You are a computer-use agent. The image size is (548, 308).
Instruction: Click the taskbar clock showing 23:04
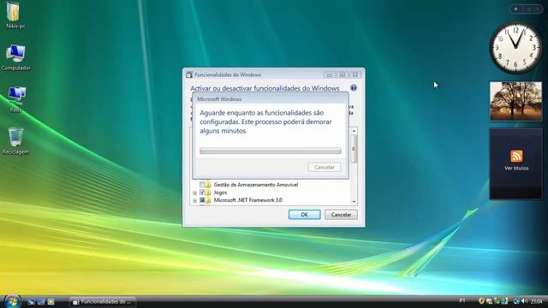[x=537, y=301]
